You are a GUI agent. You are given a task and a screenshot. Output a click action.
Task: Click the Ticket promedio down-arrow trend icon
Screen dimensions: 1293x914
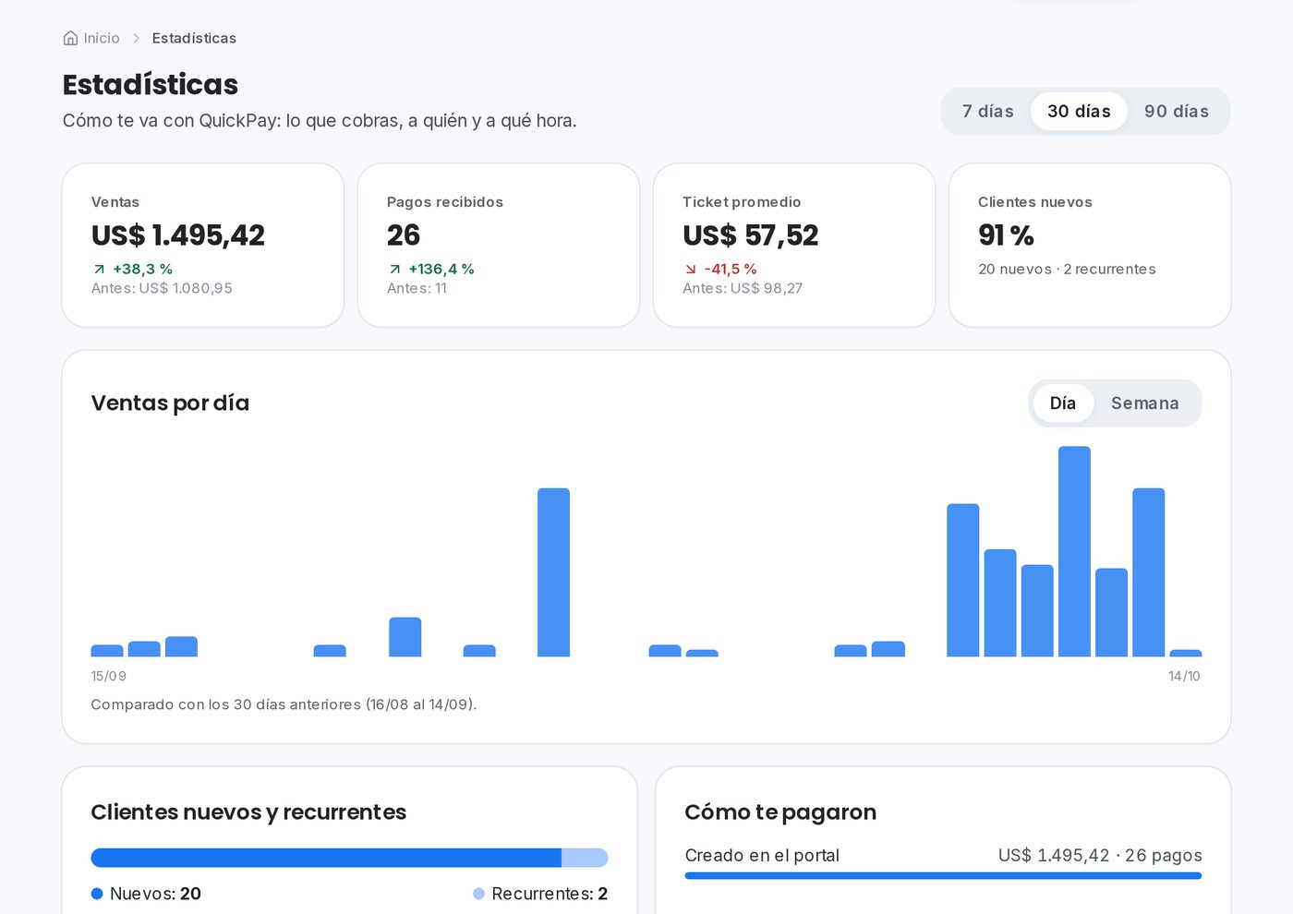click(x=690, y=270)
